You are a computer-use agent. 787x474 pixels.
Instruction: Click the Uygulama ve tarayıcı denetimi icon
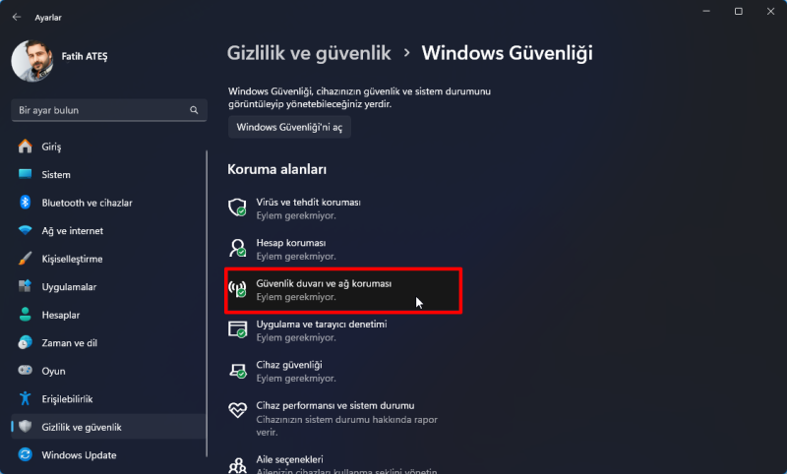pyautogui.click(x=237, y=329)
